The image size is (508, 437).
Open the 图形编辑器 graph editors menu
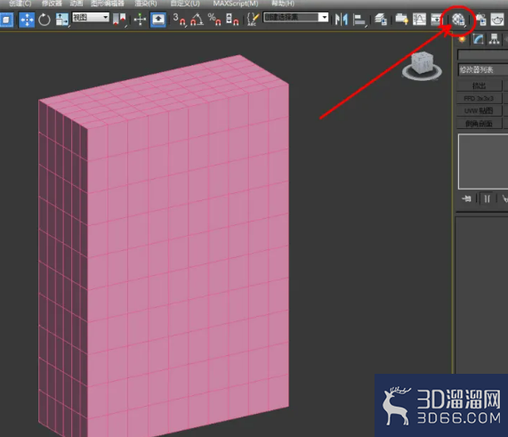pos(108,4)
